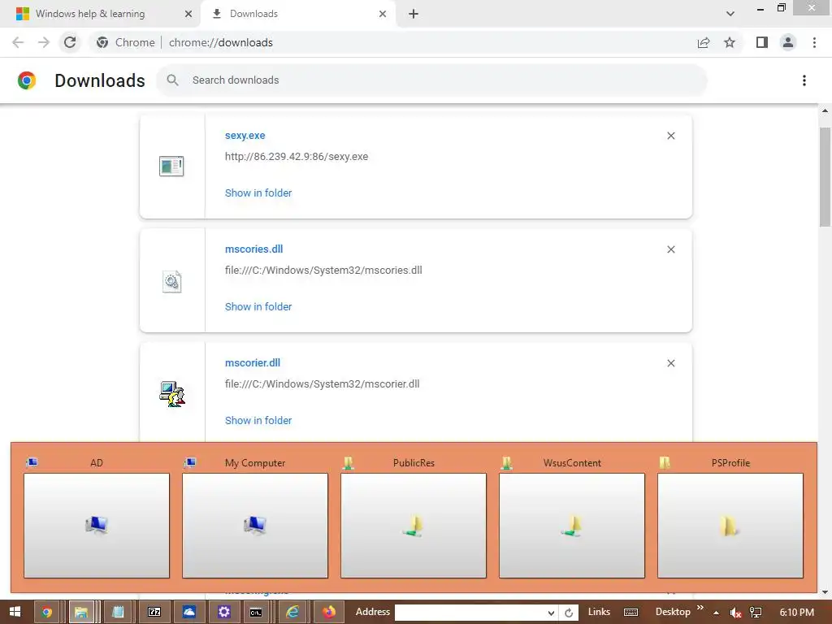The image size is (832, 624).
Task: Click the Search downloads field
Action: point(432,80)
